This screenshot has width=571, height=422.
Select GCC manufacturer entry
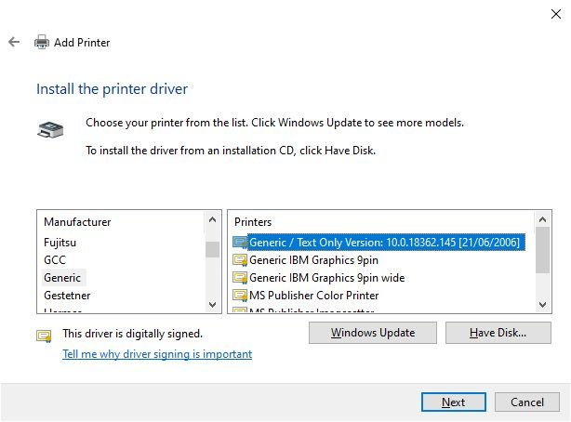(55, 260)
